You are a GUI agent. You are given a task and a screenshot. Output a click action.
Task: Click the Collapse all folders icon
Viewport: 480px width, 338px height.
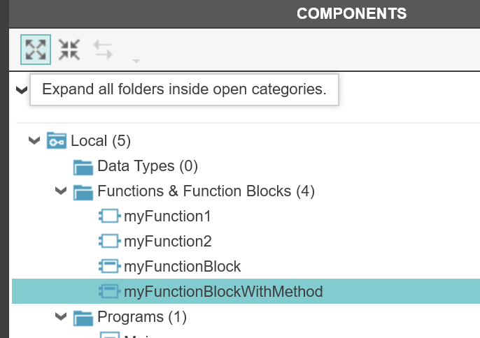tap(69, 50)
